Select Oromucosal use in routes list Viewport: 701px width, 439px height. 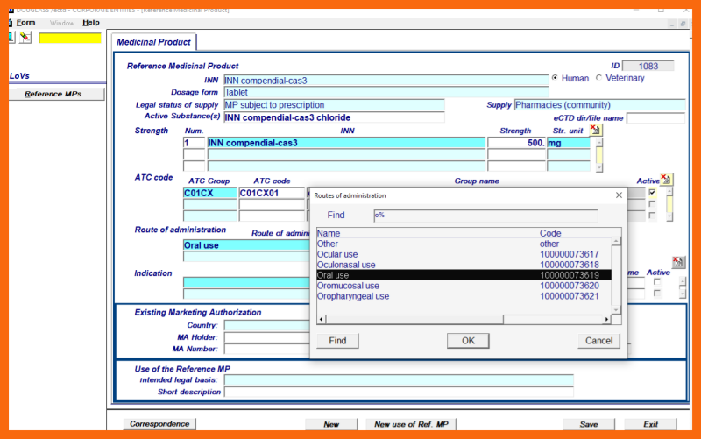point(464,286)
